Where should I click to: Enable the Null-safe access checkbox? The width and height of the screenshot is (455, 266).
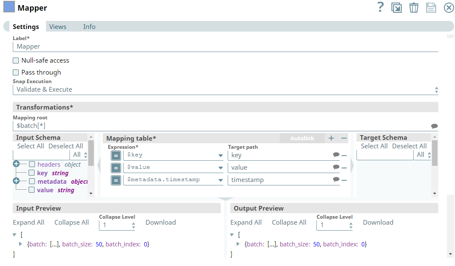pos(16,60)
